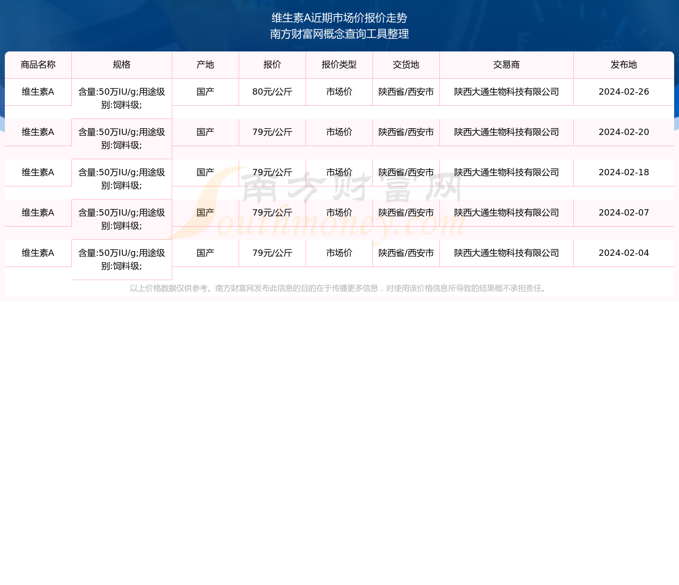
Task: Click 国产 in the 2024-02-04 row
Action: click(206, 253)
